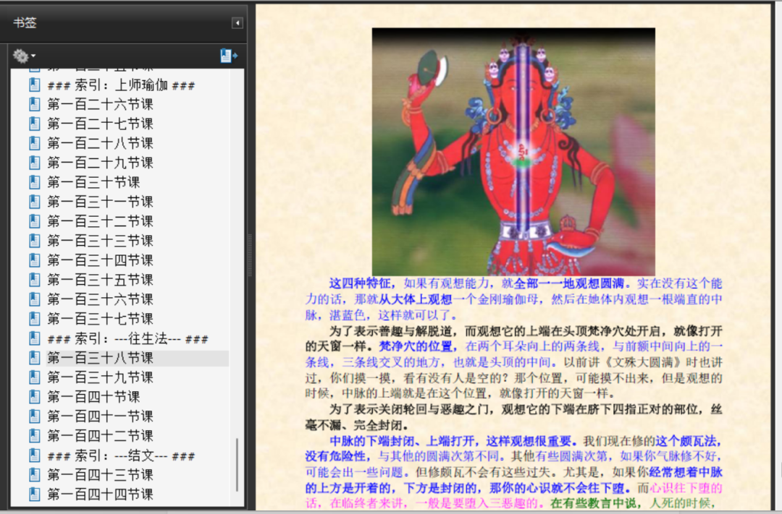Image resolution: width=782 pixels, height=514 pixels.
Task: Click bookmark icon beside 第一百四十四节课
Action: point(35,494)
